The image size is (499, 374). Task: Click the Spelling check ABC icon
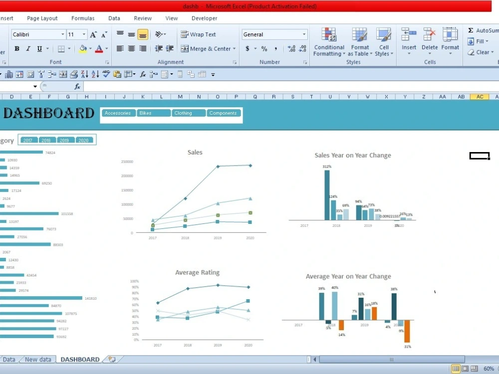point(106,74)
